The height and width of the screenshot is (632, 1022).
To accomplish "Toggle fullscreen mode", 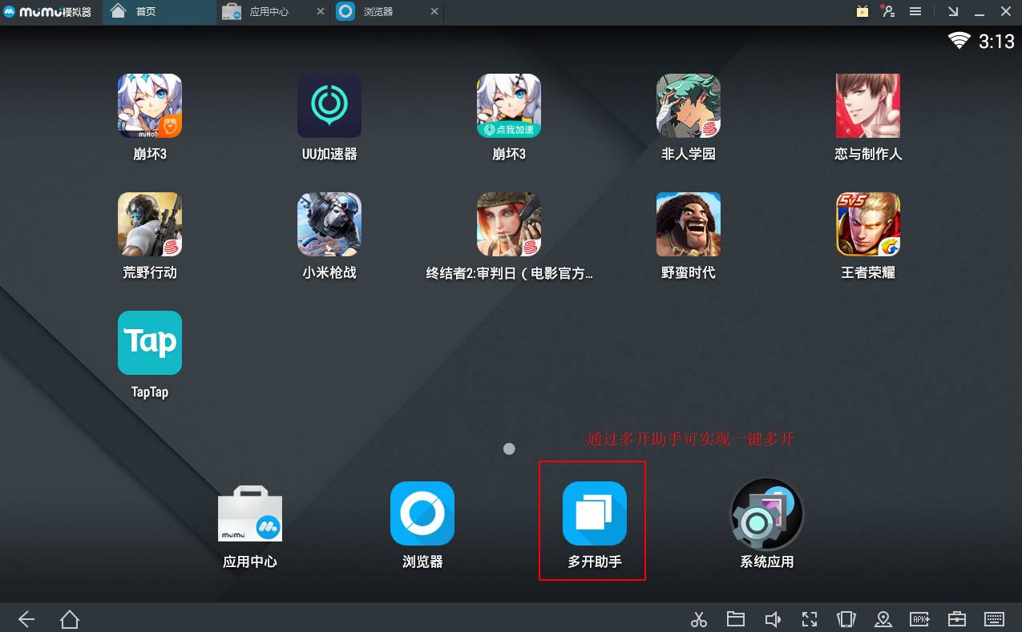I will pyautogui.click(x=809, y=618).
